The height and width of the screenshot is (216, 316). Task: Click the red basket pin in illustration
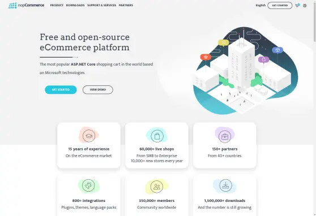206,57
